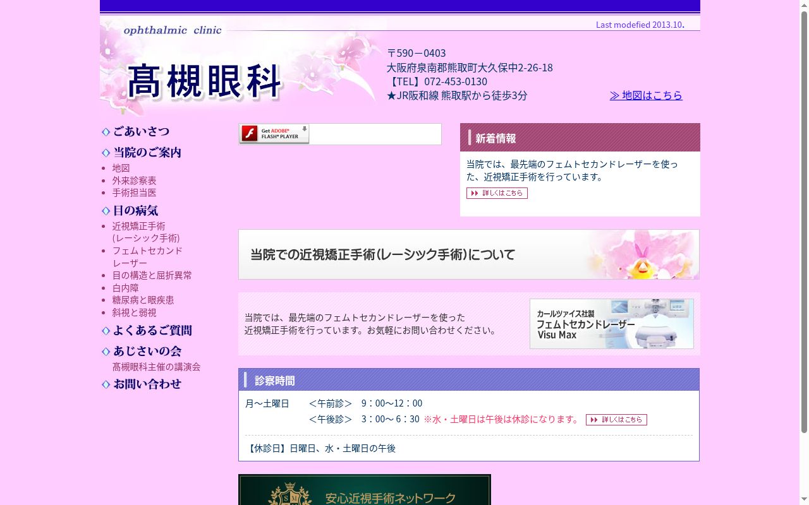Open the 外来診察表 link

tap(135, 181)
